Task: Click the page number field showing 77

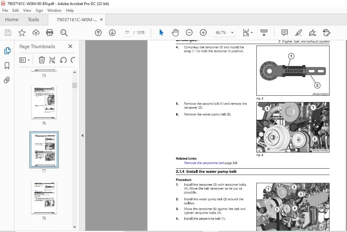Action: tap(127, 33)
